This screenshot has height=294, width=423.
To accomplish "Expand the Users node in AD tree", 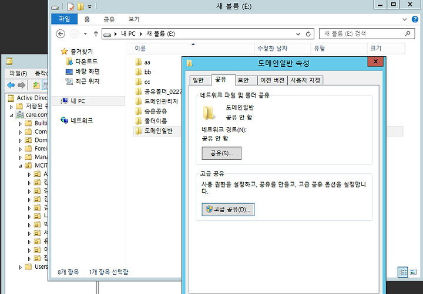I will pyautogui.click(x=20, y=268).
